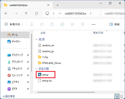Click the Cut scissors icon
Image resolution: width=125 pixels, height=99 pixels.
(32, 24)
